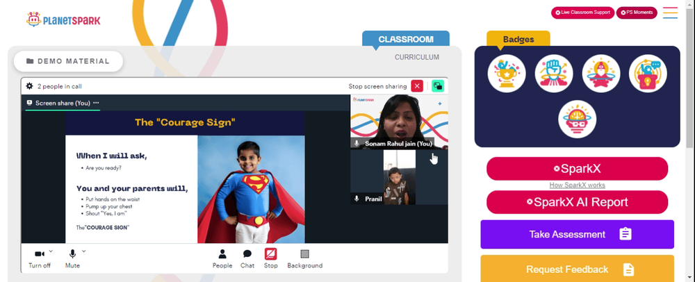Viewport: 695px width, 282px height.
Task: Open the Chat panel
Action: (247, 258)
